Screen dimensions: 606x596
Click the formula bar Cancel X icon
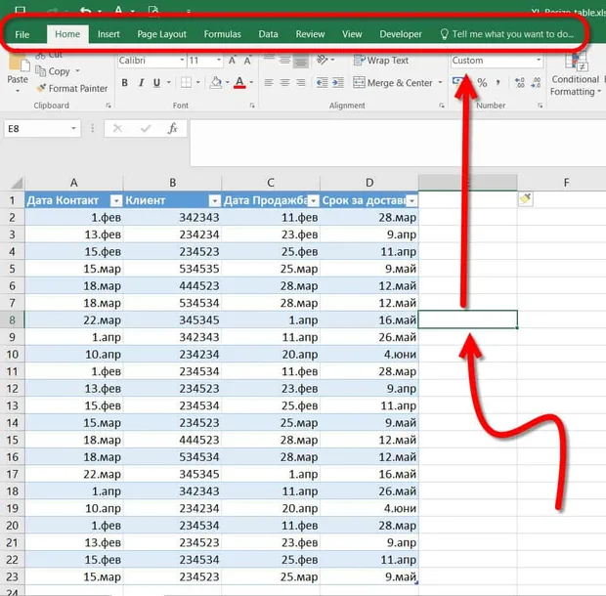tap(117, 128)
